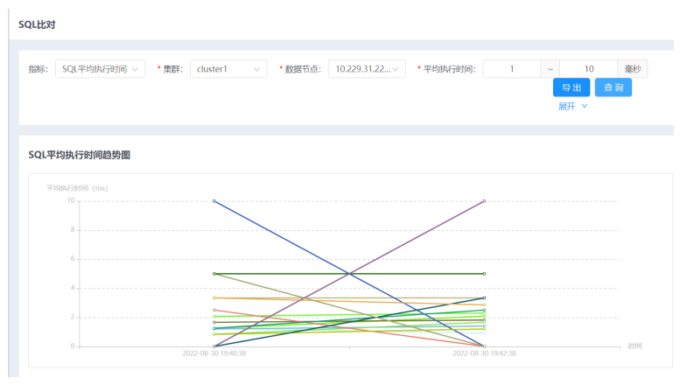Click the SQL平均执行时间趋势图 chart heading
The height and width of the screenshot is (385, 687).
point(79,155)
